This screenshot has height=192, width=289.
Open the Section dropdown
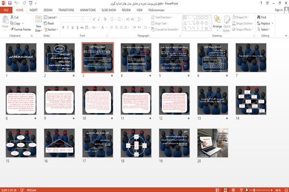51,29
